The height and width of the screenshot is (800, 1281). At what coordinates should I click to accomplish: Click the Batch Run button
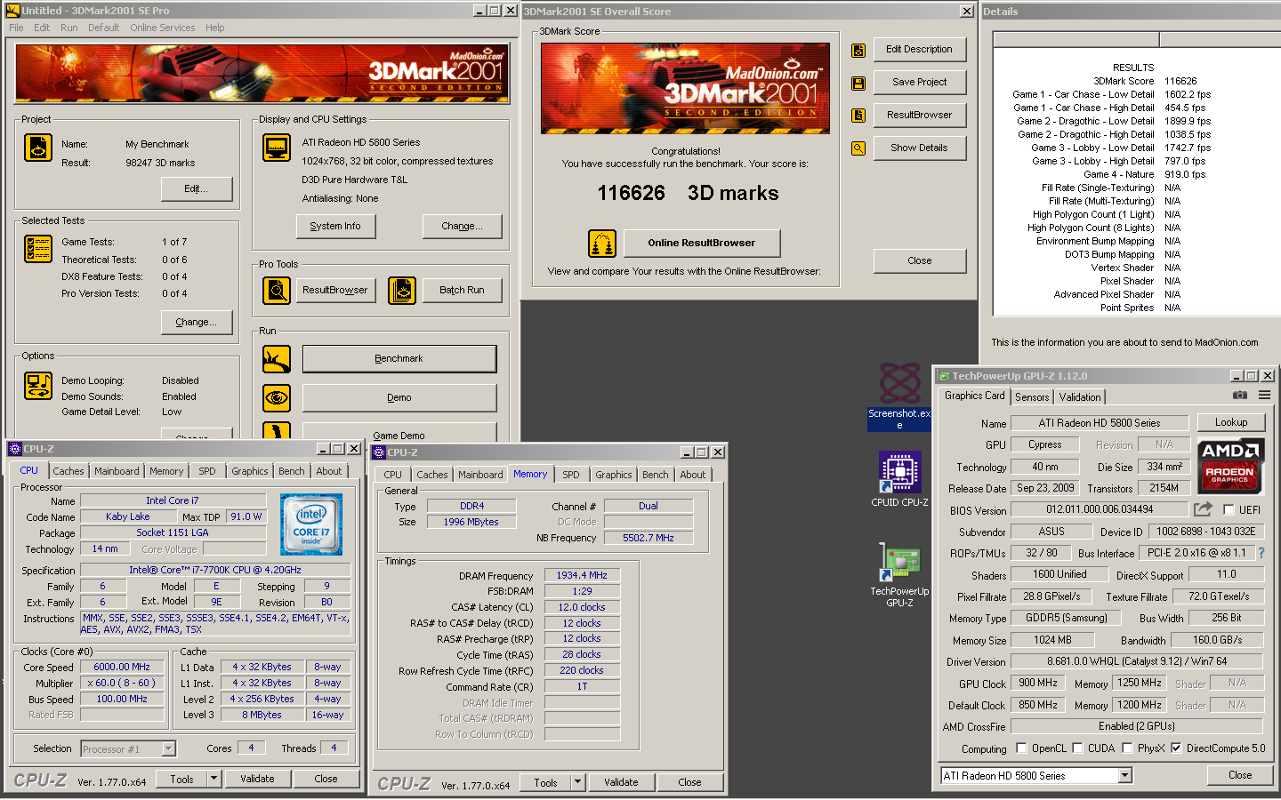click(x=463, y=290)
